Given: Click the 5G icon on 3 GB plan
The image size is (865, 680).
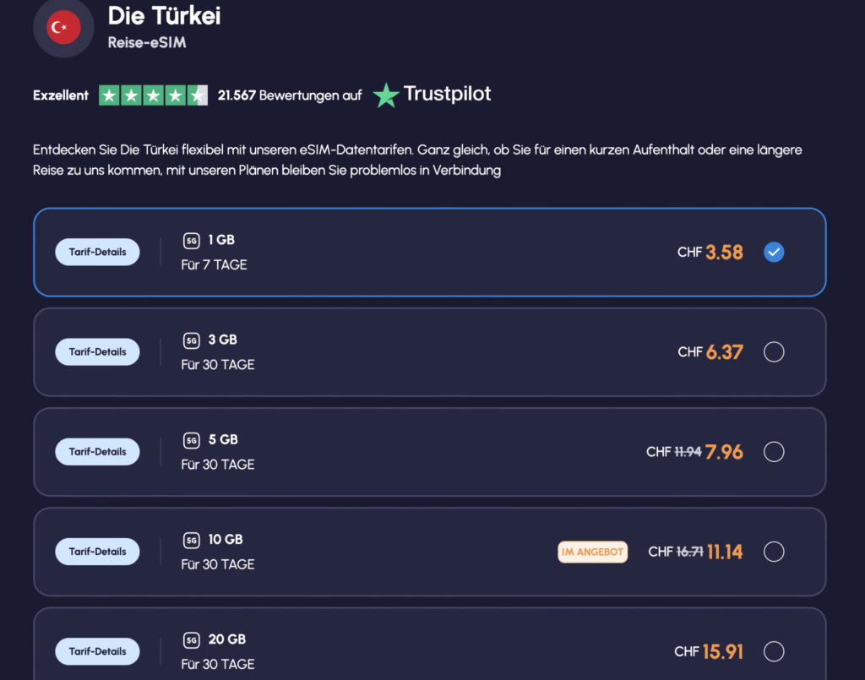Looking at the screenshot, I should click(192, 340).
